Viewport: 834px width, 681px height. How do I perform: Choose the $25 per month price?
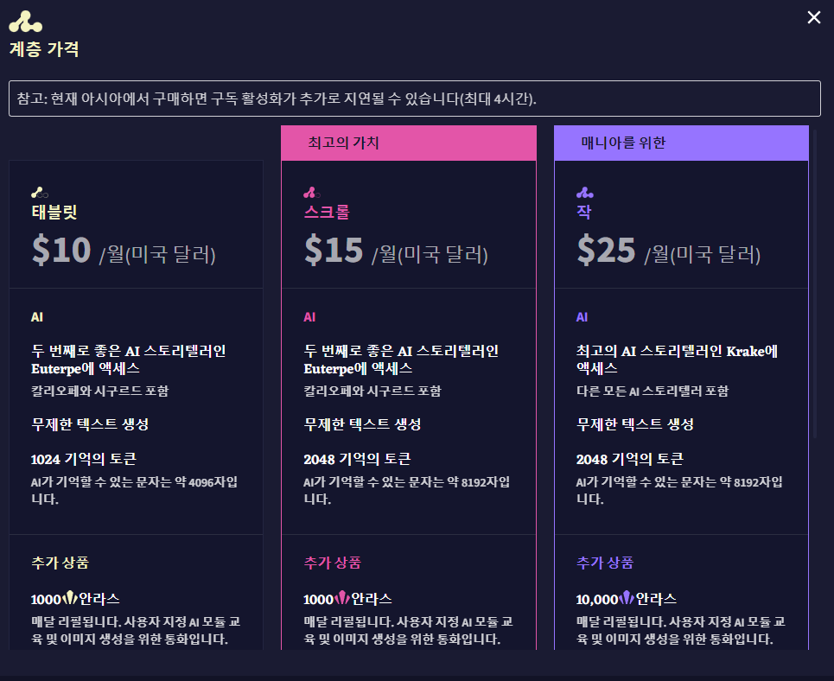pyautogui.click(x=607, y=251)
